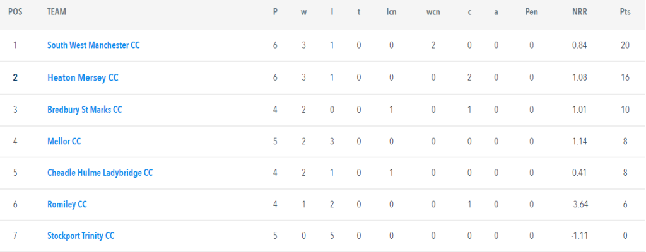The image size is (646, 252).
Task: Click the POS column header
Action: click(x=15, y=12)
